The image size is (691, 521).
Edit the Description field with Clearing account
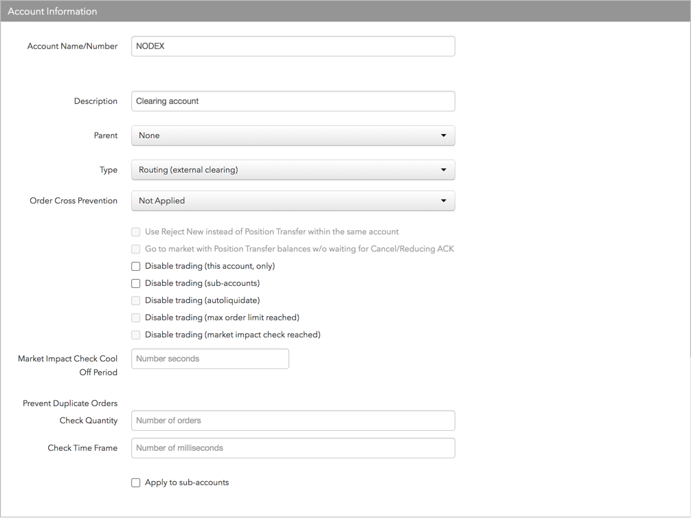pos(293,101)
